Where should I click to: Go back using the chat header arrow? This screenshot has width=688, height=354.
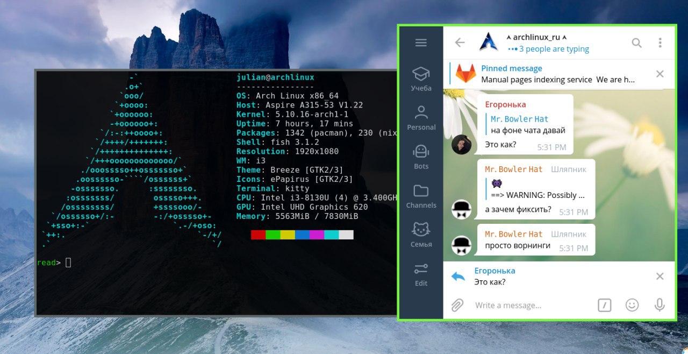click(460, 43)
